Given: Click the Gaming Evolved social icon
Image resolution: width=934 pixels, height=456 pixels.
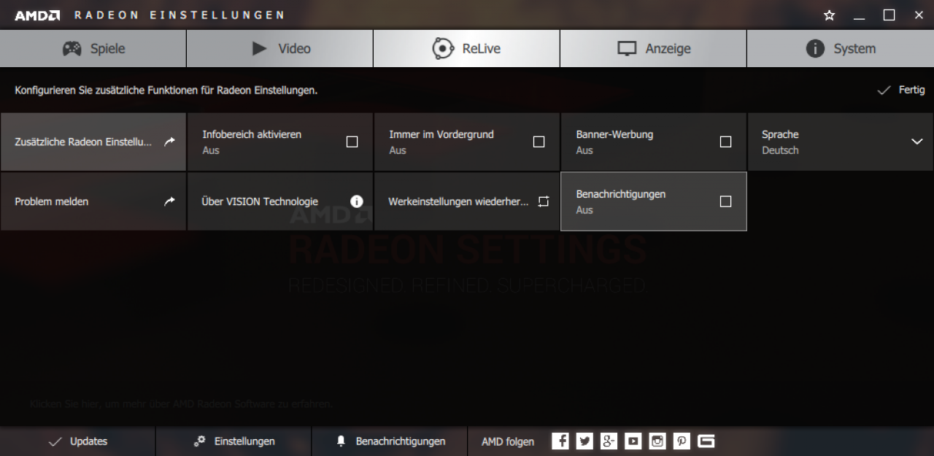Looking at the screenshot, I should [x=706, y=441].
